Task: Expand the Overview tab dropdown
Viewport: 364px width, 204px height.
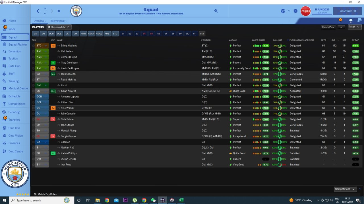Action: 40,21
